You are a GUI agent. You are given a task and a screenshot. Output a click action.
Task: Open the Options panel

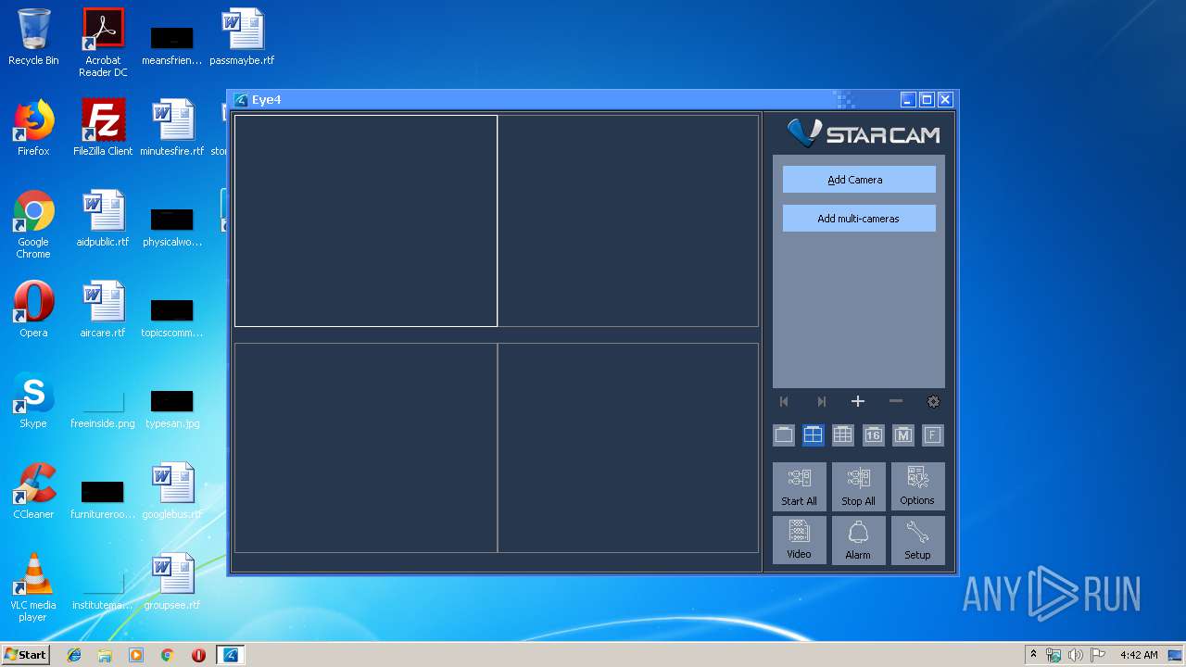pos(917,486)
